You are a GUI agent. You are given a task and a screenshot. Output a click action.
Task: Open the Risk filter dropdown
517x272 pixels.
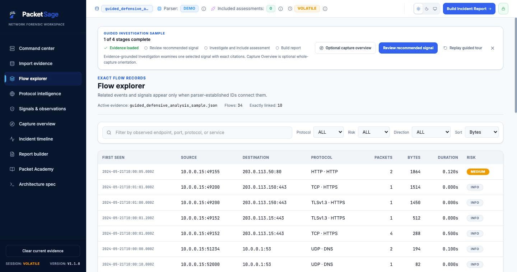coord(374,132)
